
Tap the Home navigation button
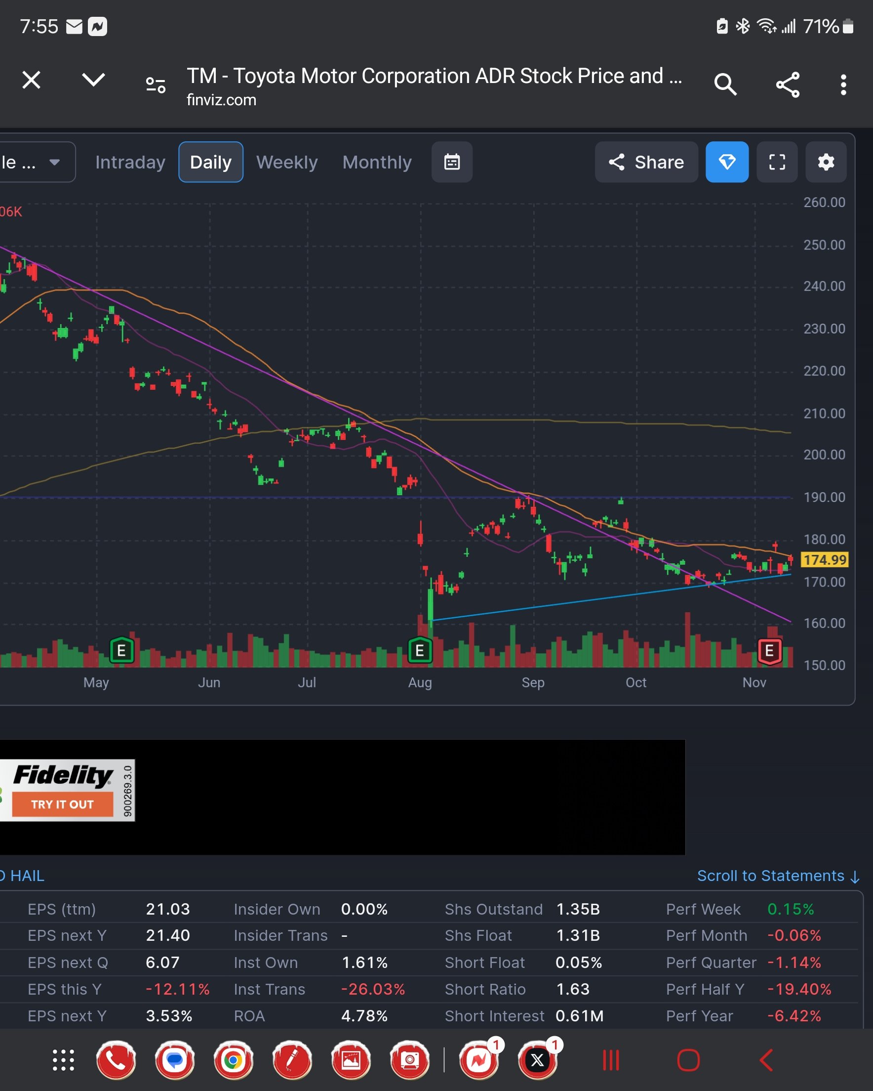point(688,1060)
